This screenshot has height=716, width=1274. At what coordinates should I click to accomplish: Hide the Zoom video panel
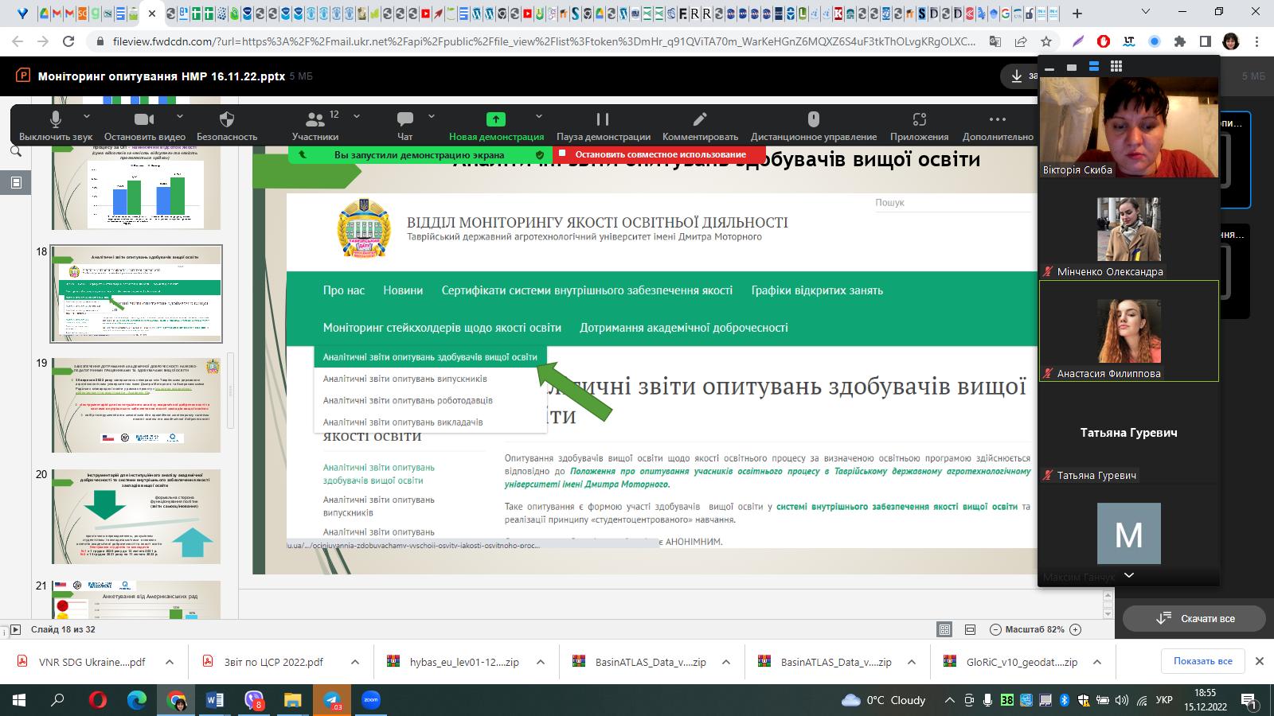[x=1049, y=68]
